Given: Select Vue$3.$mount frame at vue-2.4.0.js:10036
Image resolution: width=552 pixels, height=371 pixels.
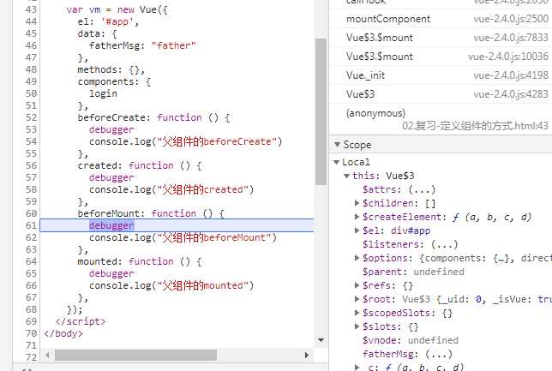Looking at the screenshot, I should click(x=441, y=57).
